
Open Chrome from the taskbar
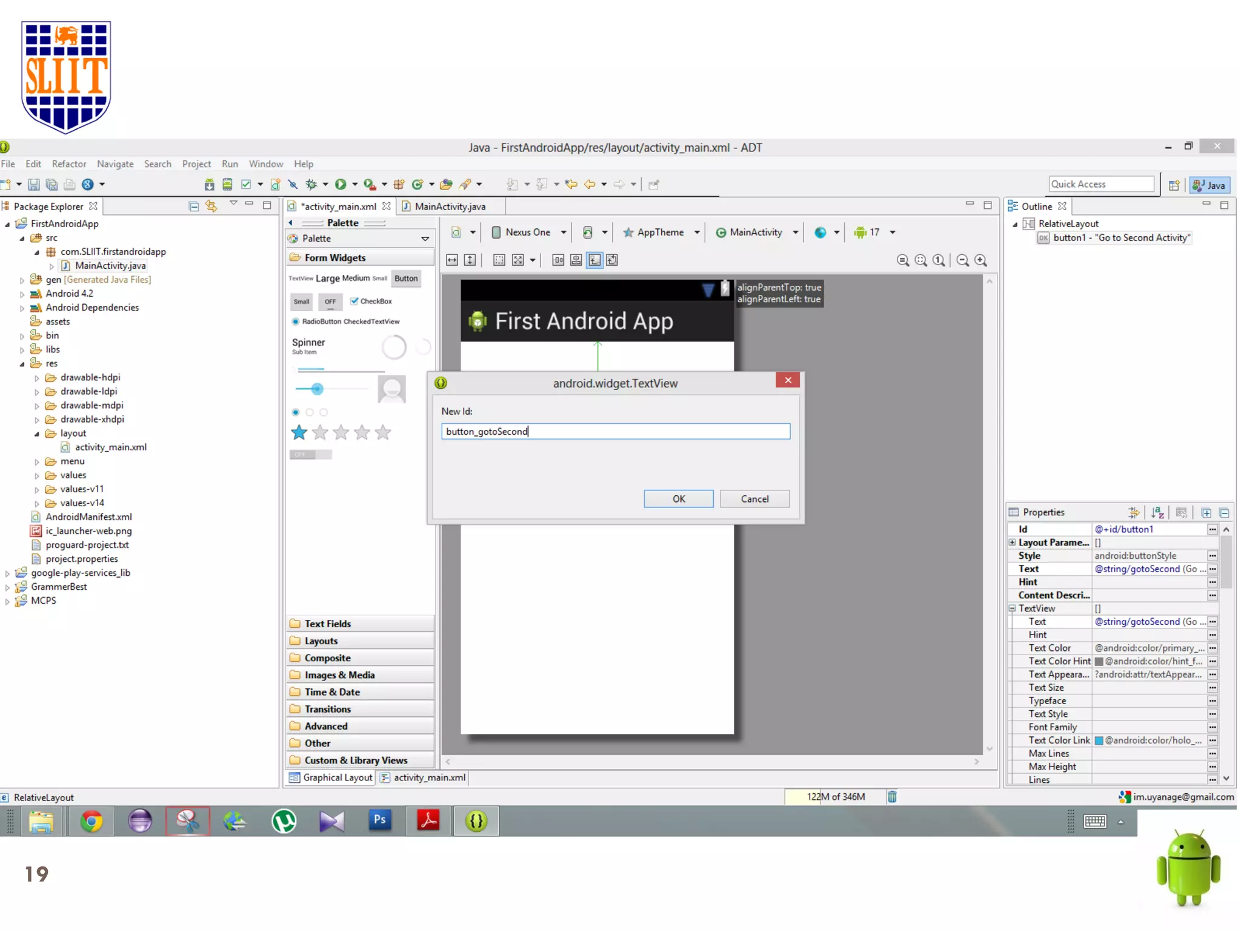coord(91,822)
